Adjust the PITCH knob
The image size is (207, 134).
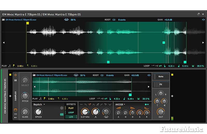point(25,96)
